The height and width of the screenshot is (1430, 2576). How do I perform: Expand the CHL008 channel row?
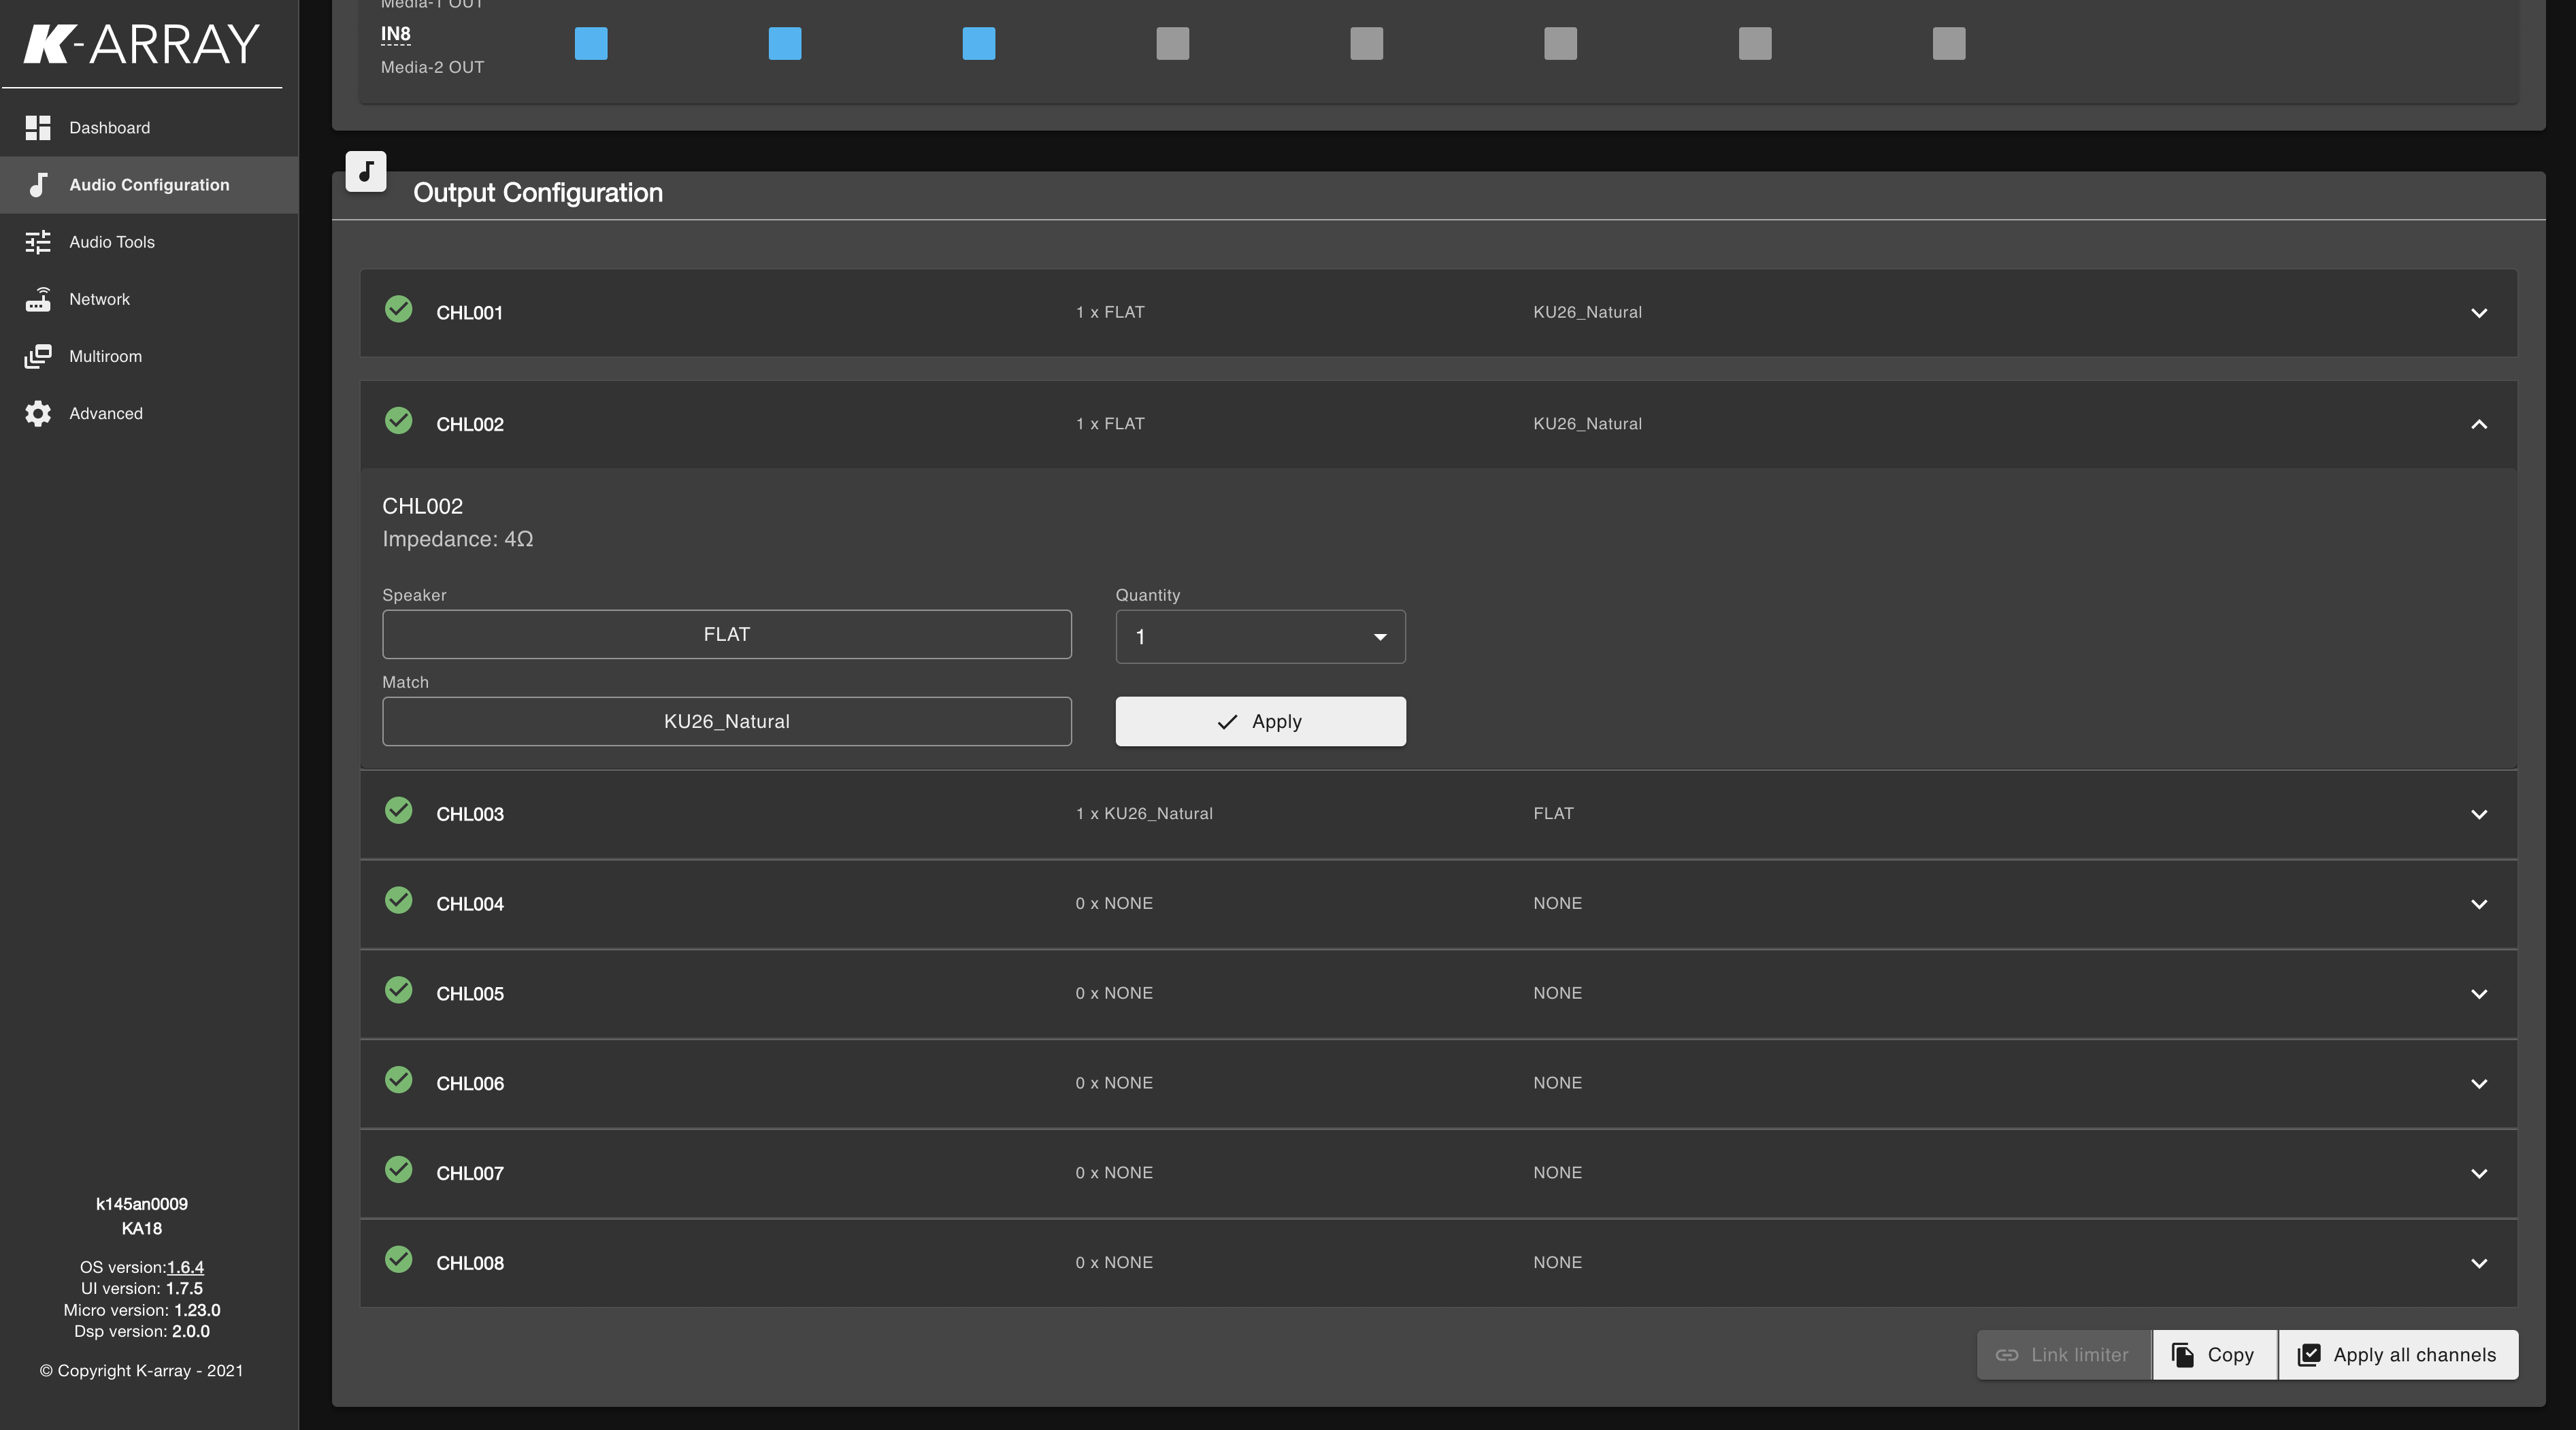(2479, 1264)
